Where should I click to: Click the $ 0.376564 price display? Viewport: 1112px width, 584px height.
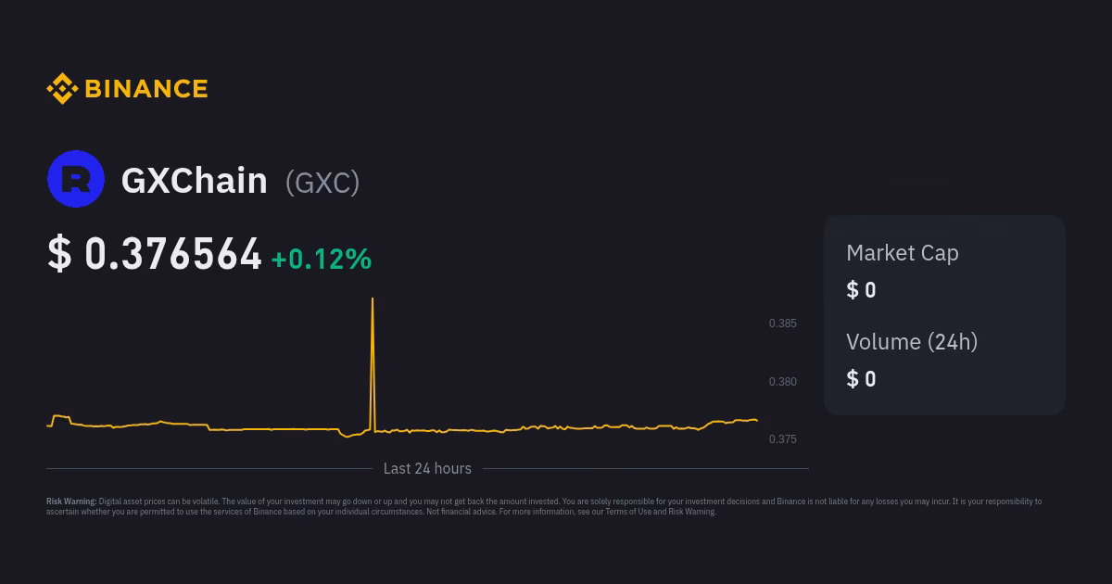[155, 253]
